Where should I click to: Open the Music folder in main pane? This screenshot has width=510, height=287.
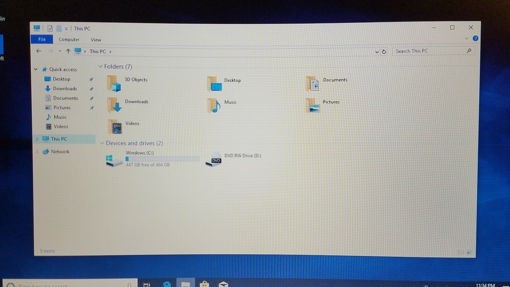(x=222, y=106)
